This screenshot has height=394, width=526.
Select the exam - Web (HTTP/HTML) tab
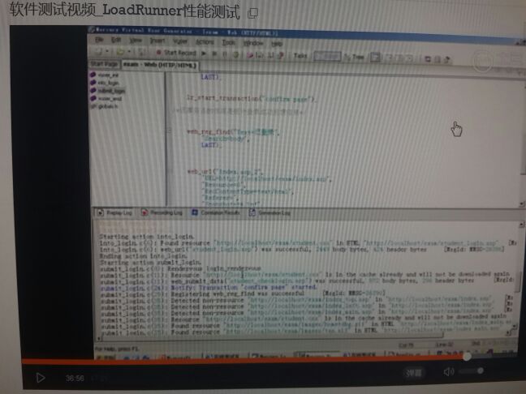click(160, 65)
